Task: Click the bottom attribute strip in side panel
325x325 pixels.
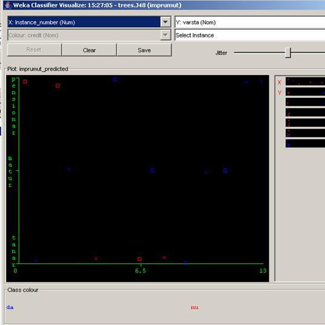Action: point(305,143)
